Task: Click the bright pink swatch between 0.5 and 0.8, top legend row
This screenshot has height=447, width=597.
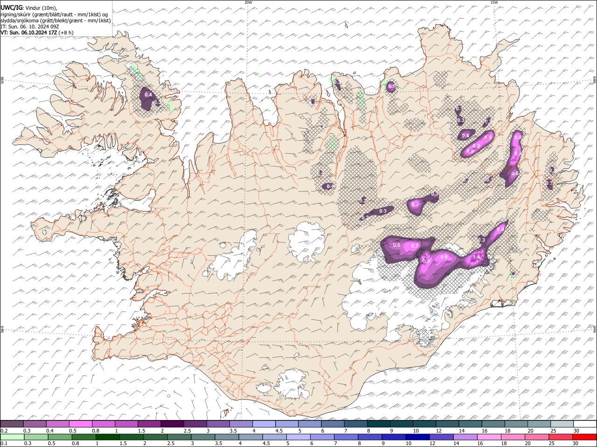Action: click(x=81, y=424)
